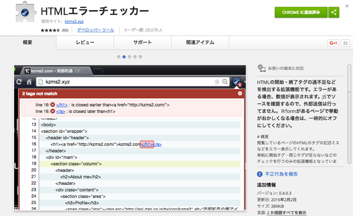Click the star rating with 60 reviews
Viewport: 353px width, 216px height.
tap(54, 30)
